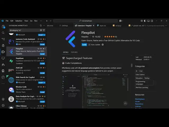
Task: Toggle Auto Update checkbox for Flexpilot
Action: click(89, 45)
